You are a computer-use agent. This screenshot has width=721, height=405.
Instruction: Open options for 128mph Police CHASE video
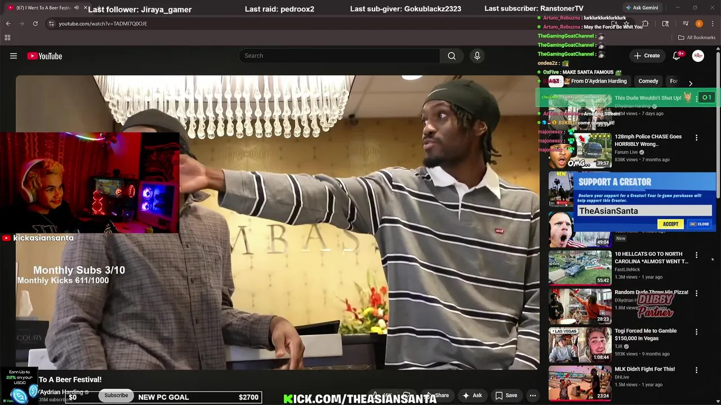point(696,138)
